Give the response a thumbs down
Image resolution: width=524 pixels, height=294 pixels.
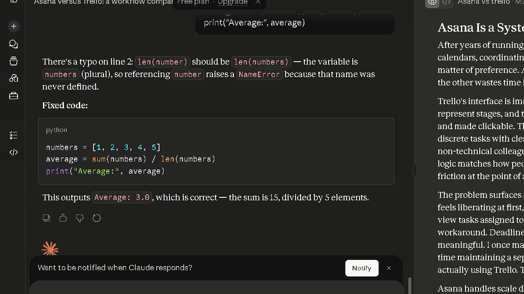tap(80, 218)
